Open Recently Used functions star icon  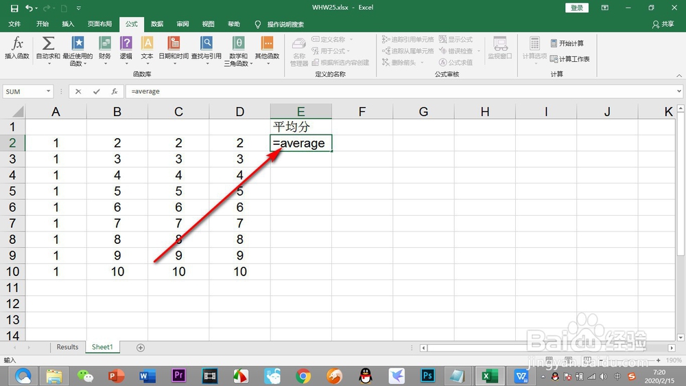(78, 43)
